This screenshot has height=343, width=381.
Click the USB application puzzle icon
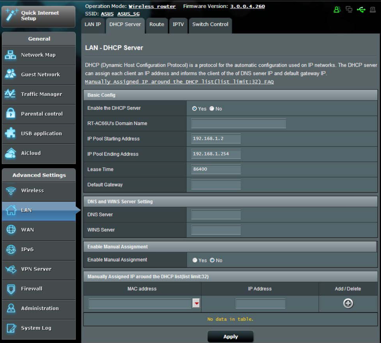pyautogui.click(x=10, y=133)
